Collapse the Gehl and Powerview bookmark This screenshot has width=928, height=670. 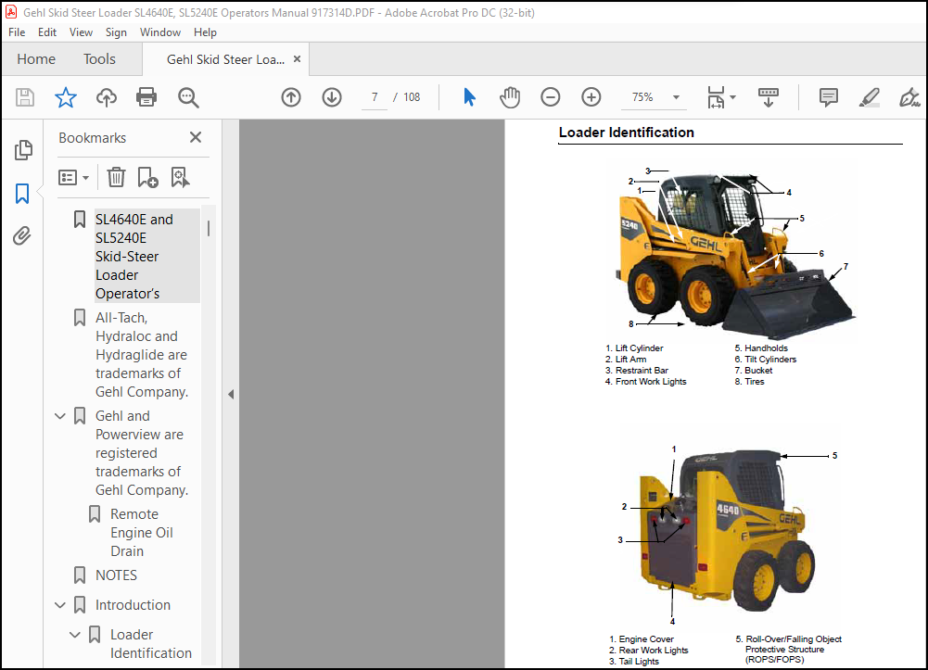[x=59, y=416]
